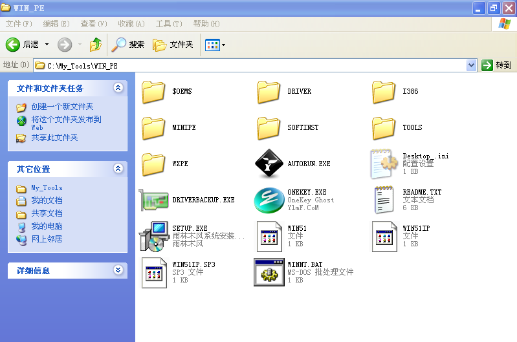Image resolution: width=517 pixels, height=342 pixels.
Task: Go up one folder level
Action: pyautogui.click(x=96, y=44)
